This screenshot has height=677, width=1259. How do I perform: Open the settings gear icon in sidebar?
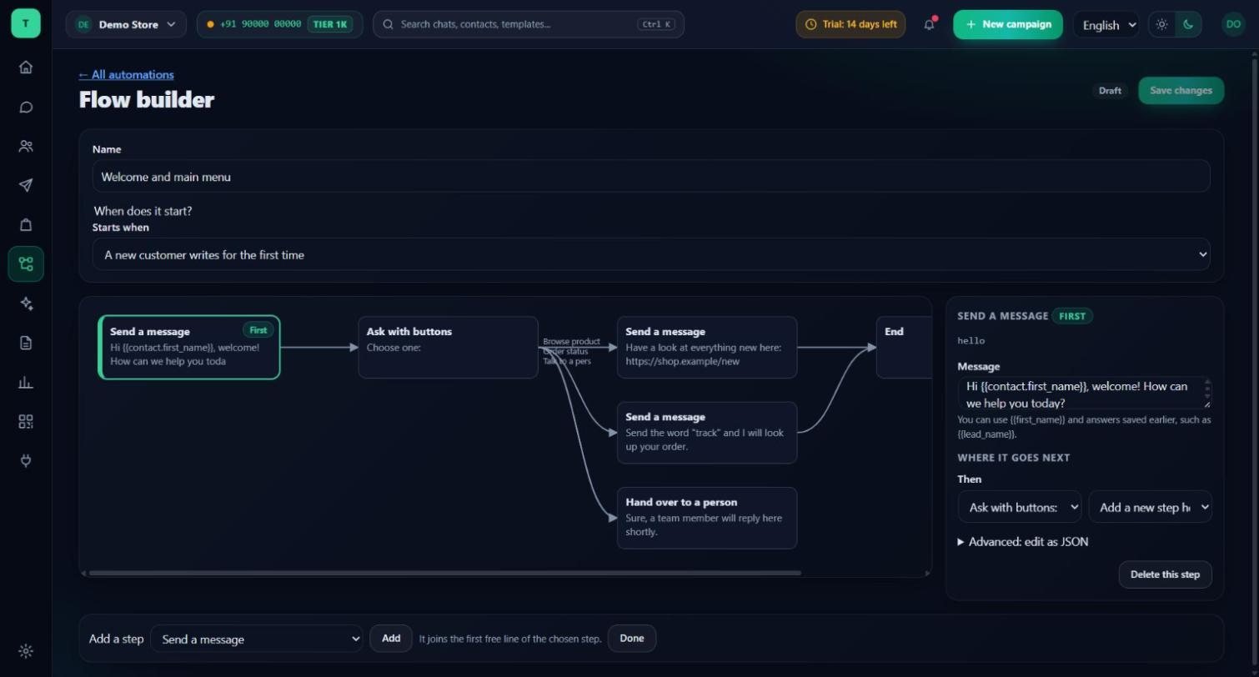point(26,651)
